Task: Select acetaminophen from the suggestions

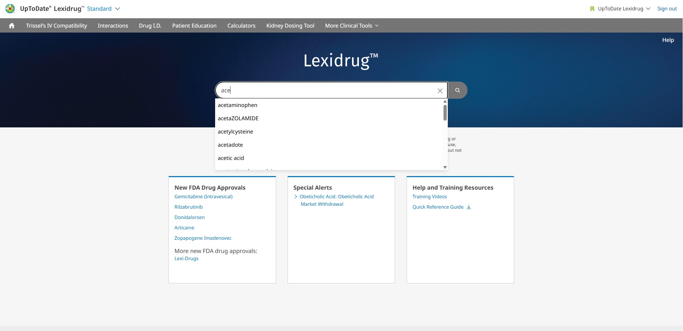Action: [237, 105]
